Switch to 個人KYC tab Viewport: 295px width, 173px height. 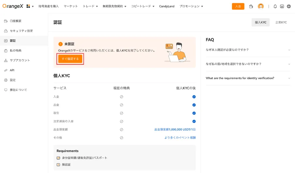pyautogui.click(x=260, y=22)
